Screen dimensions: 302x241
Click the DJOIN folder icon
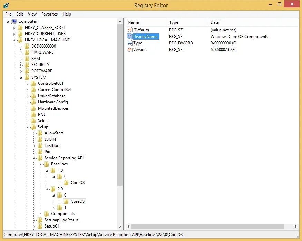pos(40,139)
